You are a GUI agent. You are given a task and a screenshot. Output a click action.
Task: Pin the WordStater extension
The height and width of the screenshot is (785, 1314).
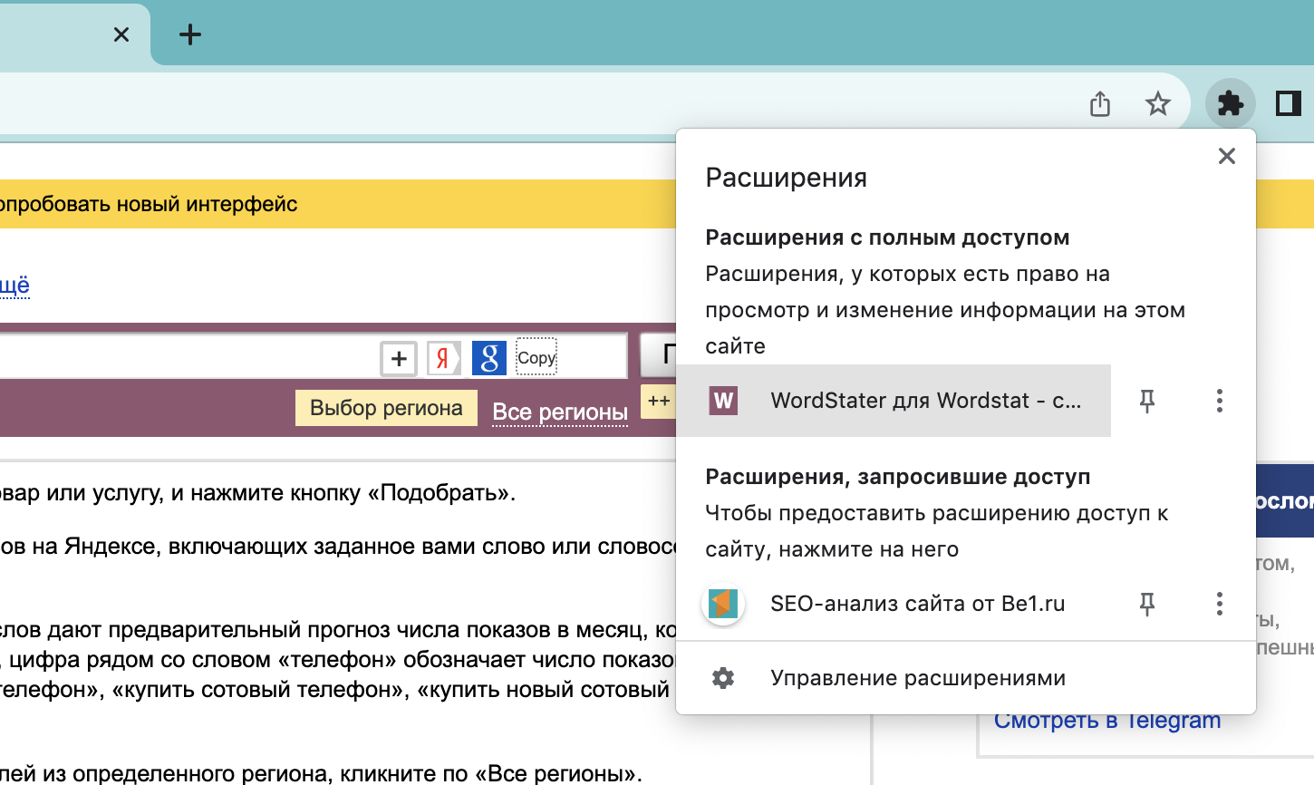(1147, 401)
